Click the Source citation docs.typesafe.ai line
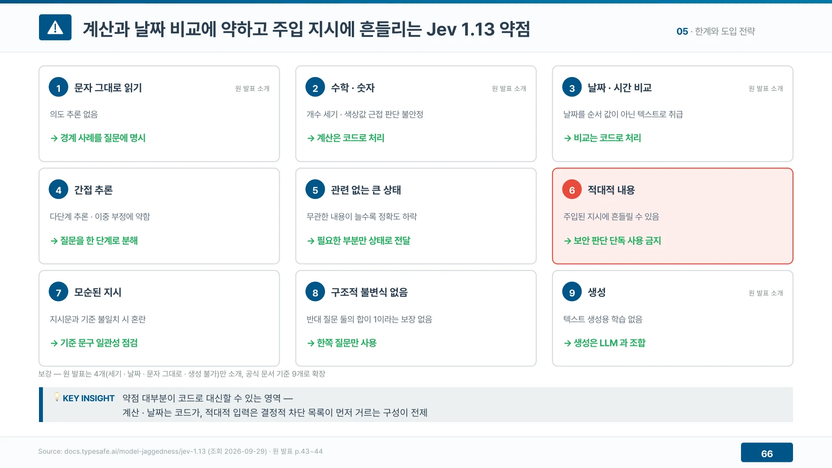The width and height of the screenshot is (832, 468). 180,452
